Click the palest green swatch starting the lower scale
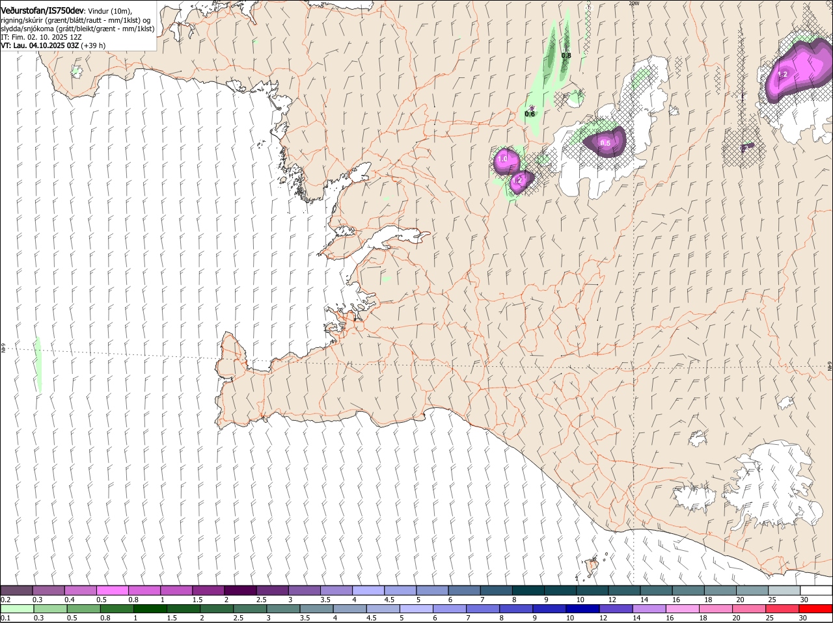 [x=17, y=609]
